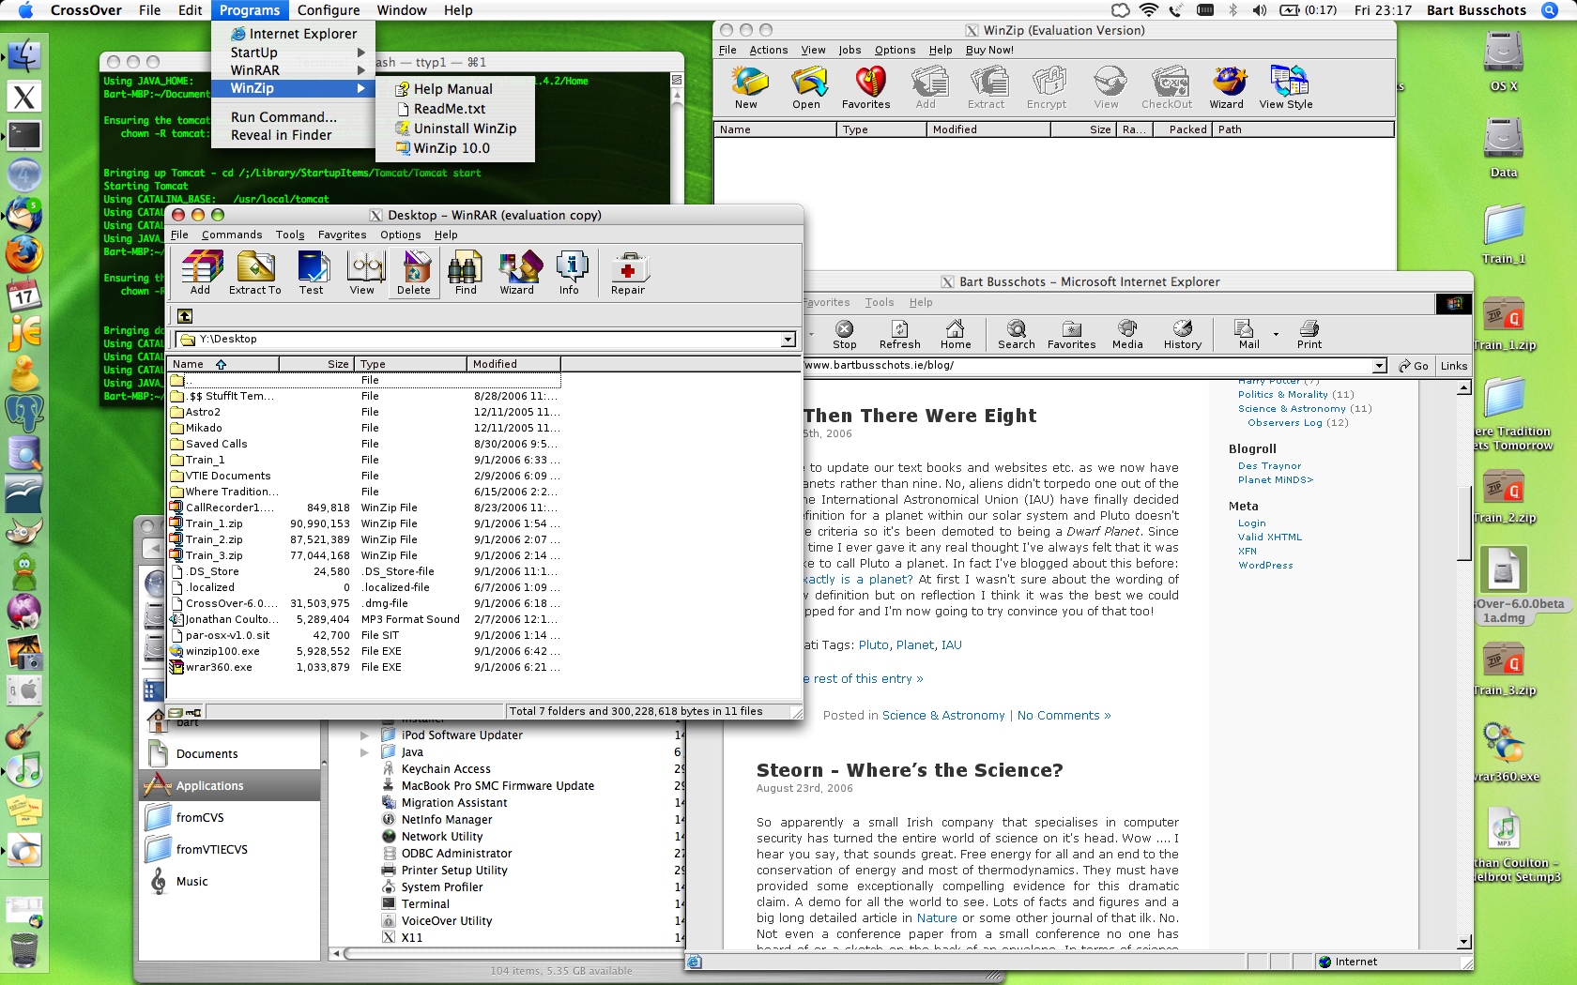Click the Nature link in Steorn post
Viewport: 1577px width, 985px height.
(937, 918)
